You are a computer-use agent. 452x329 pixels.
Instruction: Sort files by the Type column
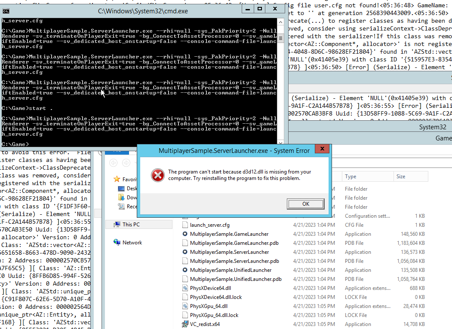pos(351,176)
